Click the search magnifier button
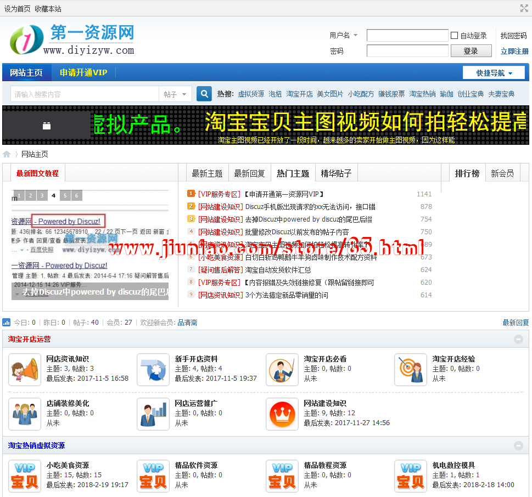The height and width of the screenshot is (497, 532). 204,94
